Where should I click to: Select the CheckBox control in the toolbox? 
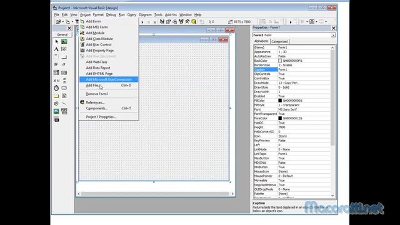coord(56,64)
